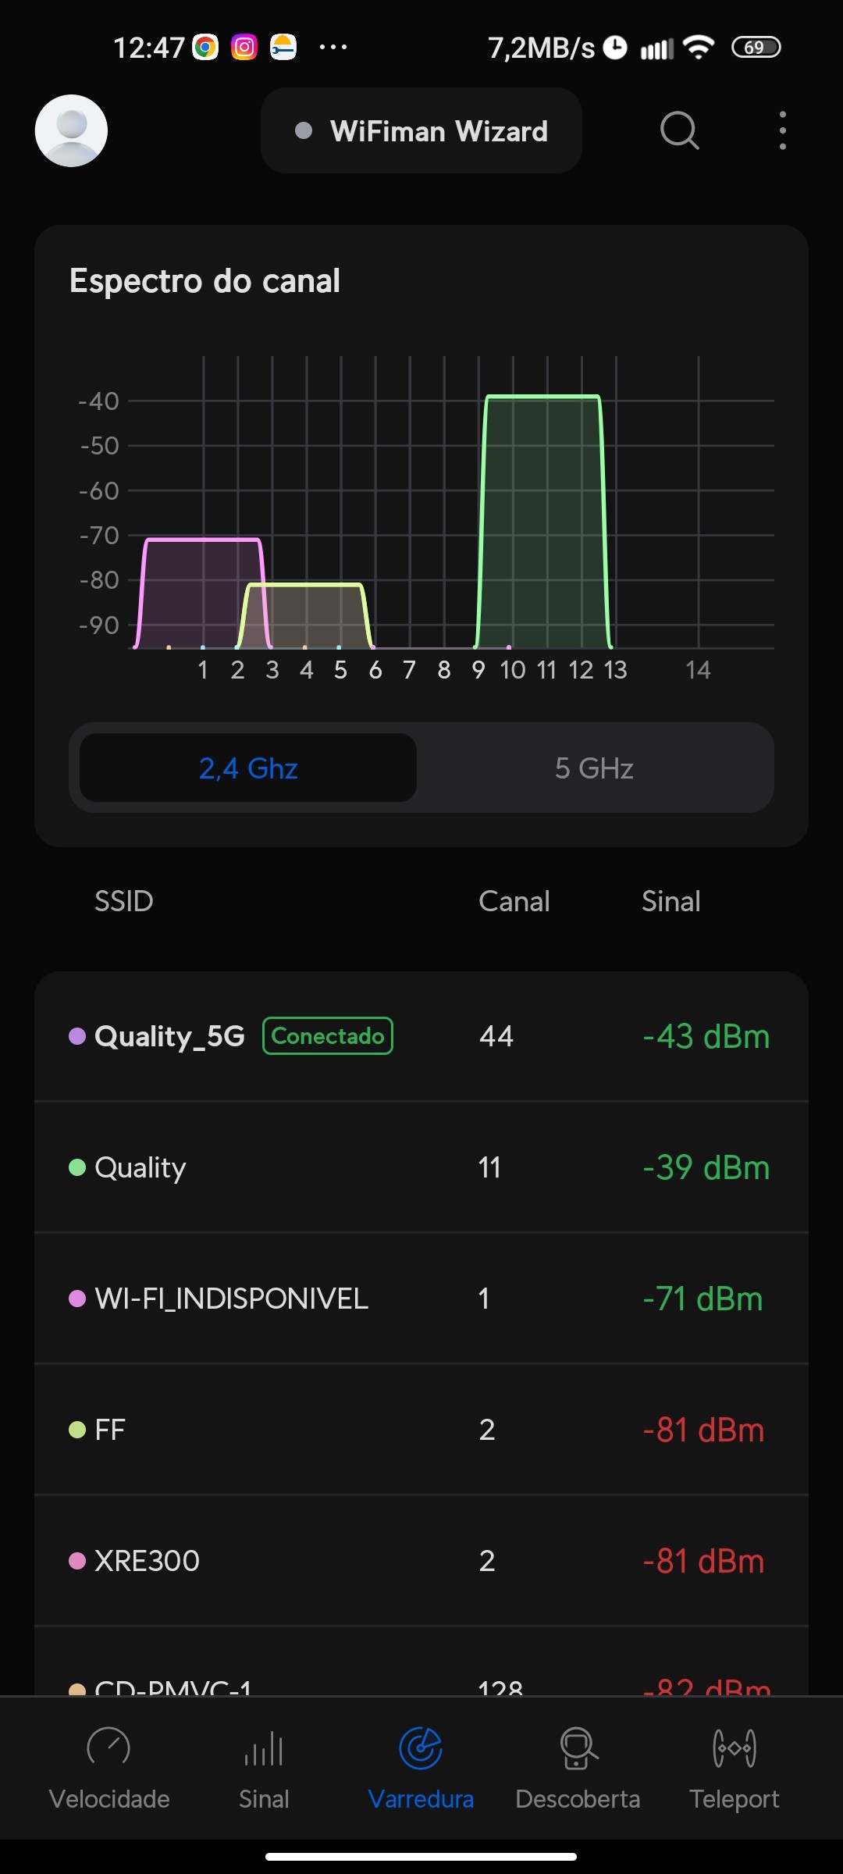843x1874 pixels.
Task: Switch spectrum to 2,4 Ghz band
Action: 248,768
